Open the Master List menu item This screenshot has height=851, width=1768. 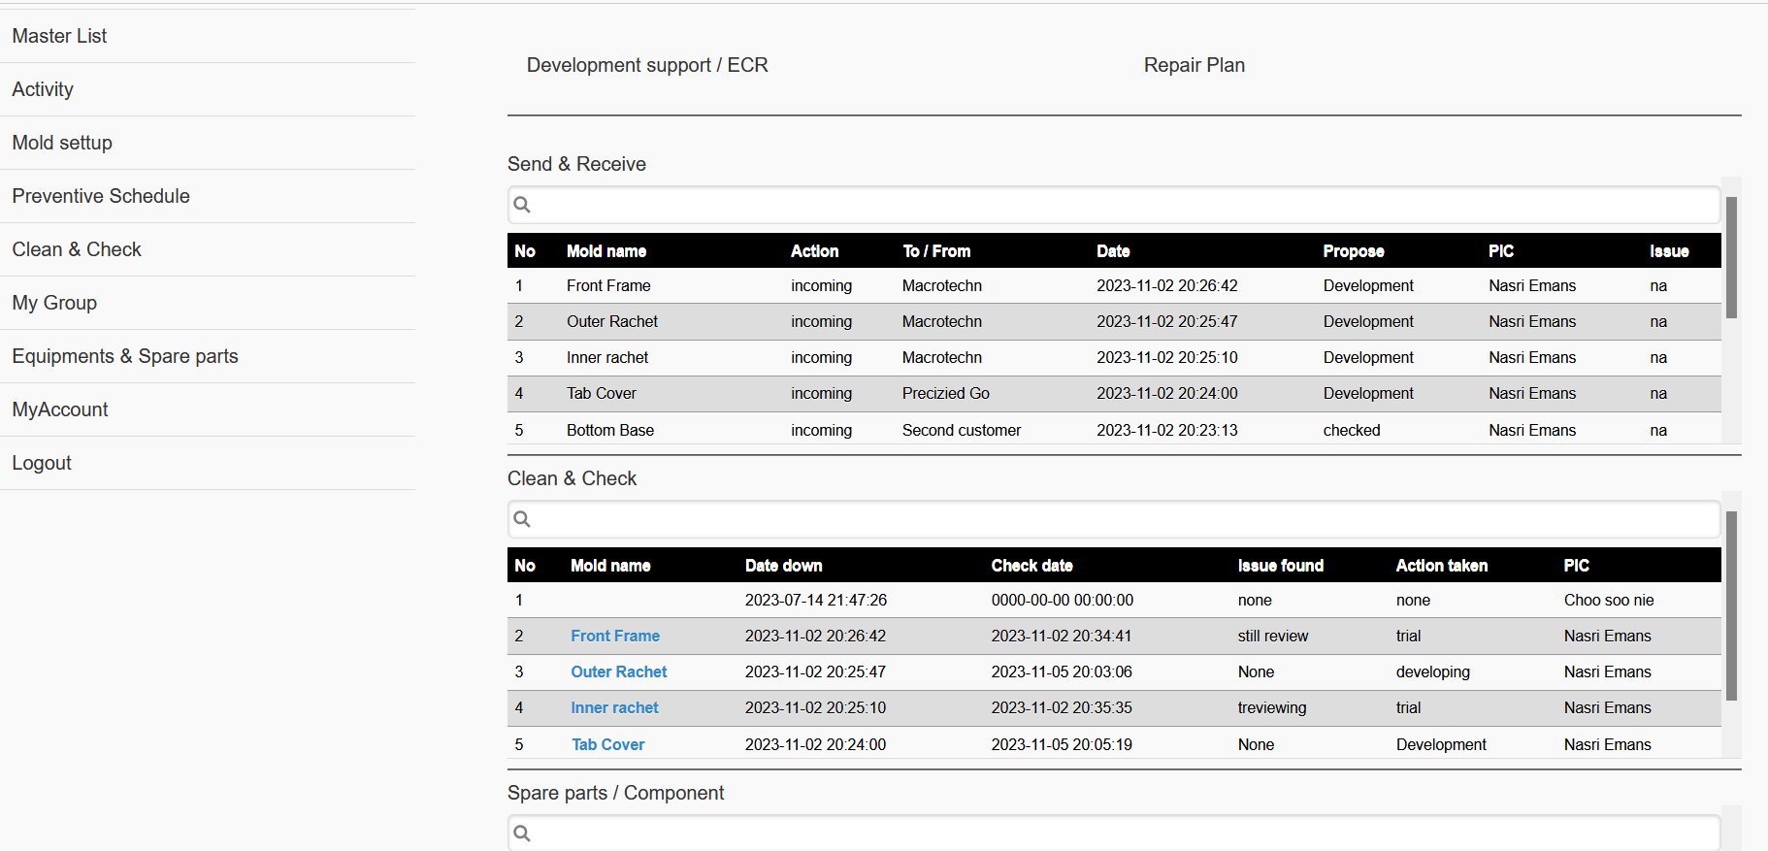(x=59, y=36)
